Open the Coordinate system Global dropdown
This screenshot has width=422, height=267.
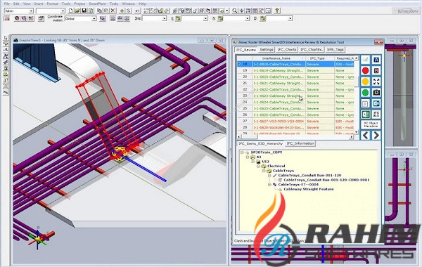coord(94,18)
